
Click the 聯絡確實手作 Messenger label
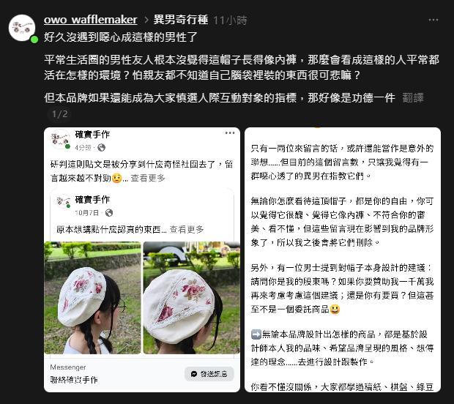pos(74,380)
